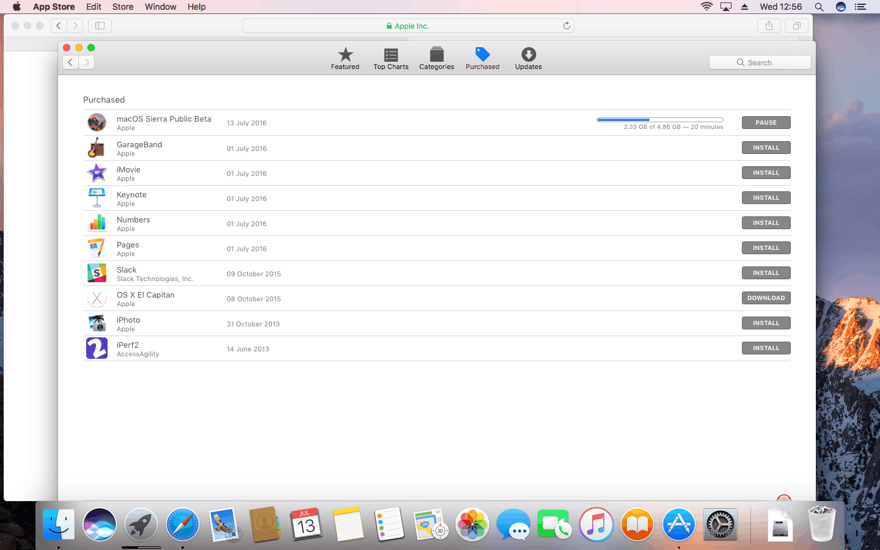Show all tabs in the Safari window
The image size is (880, 550).
796,26
